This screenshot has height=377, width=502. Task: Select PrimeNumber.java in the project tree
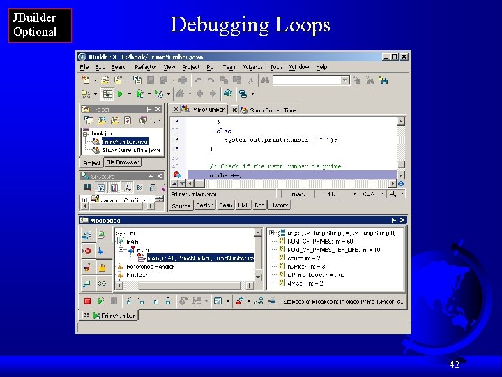[x=125, y=141]
